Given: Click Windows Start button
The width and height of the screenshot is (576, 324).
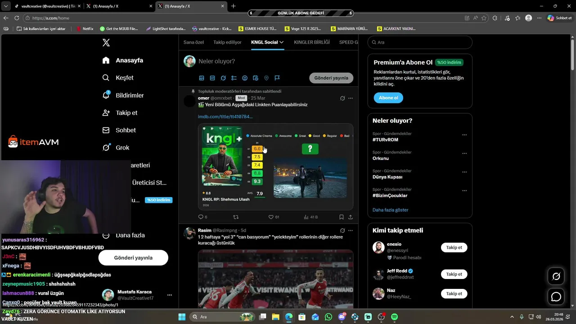Looking at the screenshot, I should pyautogui.click(x=182, y=317).
